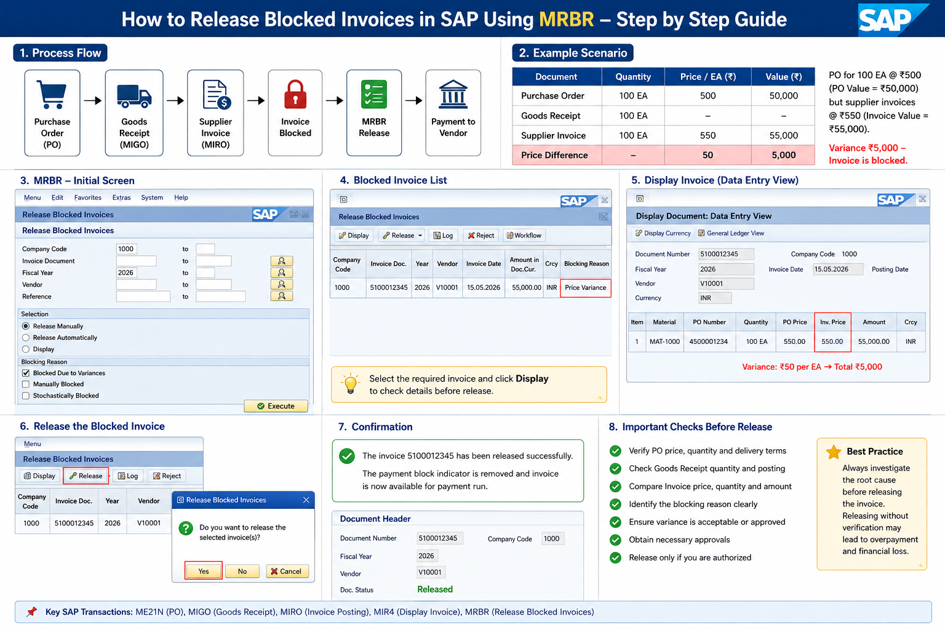Click the green success checkmark in Confirmation
The height and width of the screenshot is (630, 945).
coord(347,456)
